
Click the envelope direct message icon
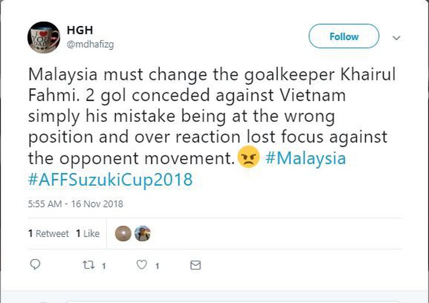coord(195,265)
